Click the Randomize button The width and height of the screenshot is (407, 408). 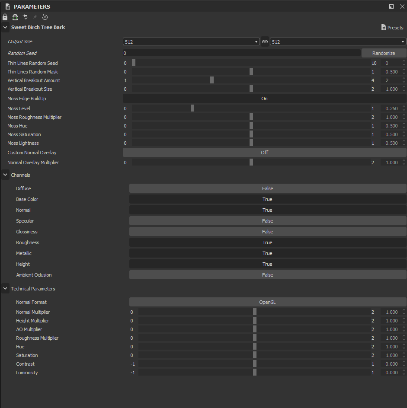(x=384, y=53)
